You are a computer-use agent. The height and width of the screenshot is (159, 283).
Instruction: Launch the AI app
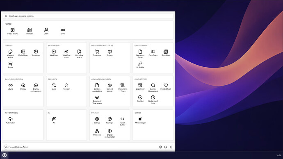point(54,120)
